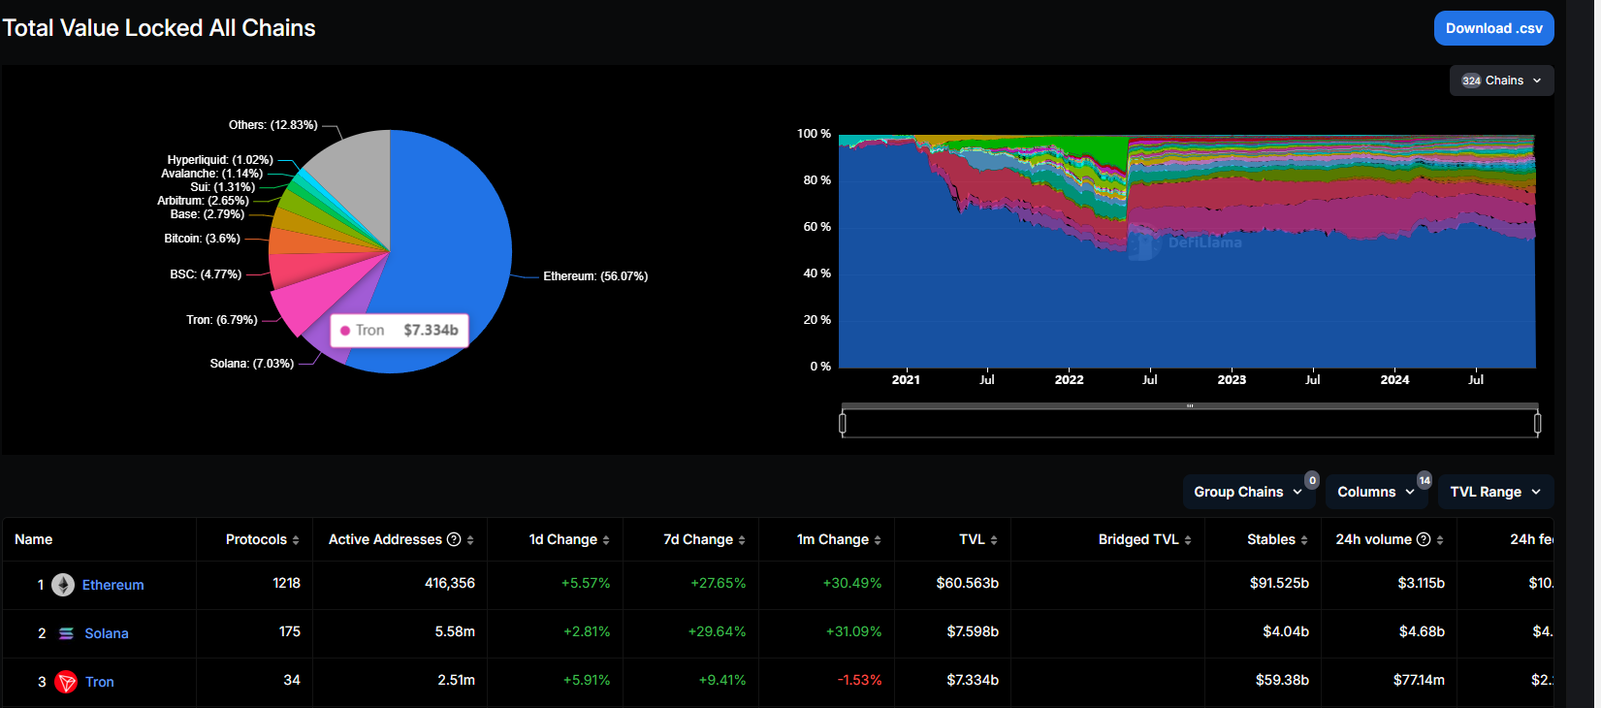Click Ethereum 24h volume $3.115b
Viewport: 1601px width, 708px height.
1422,583
